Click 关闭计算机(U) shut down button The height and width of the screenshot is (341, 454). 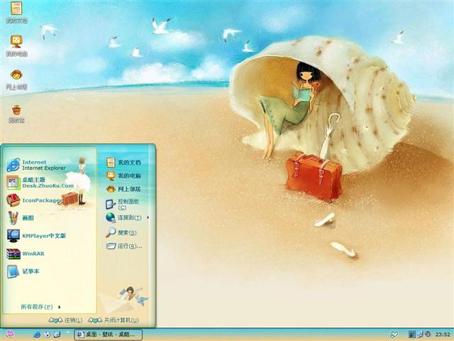(113, 320)
